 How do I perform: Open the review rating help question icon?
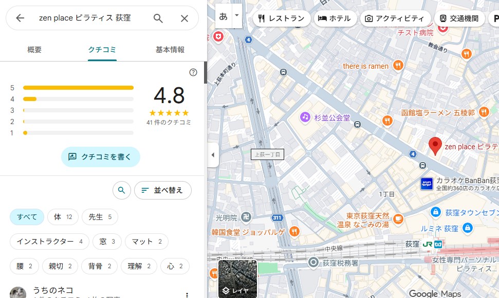pos(193,72)
